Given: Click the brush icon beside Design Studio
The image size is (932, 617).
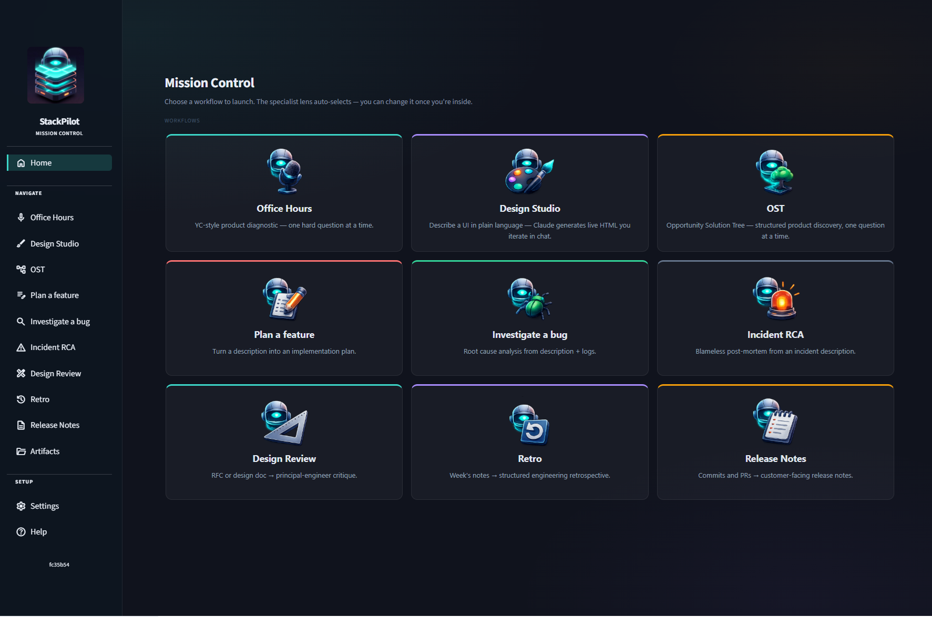Looking at the screenshot, I should coord(21,243).
